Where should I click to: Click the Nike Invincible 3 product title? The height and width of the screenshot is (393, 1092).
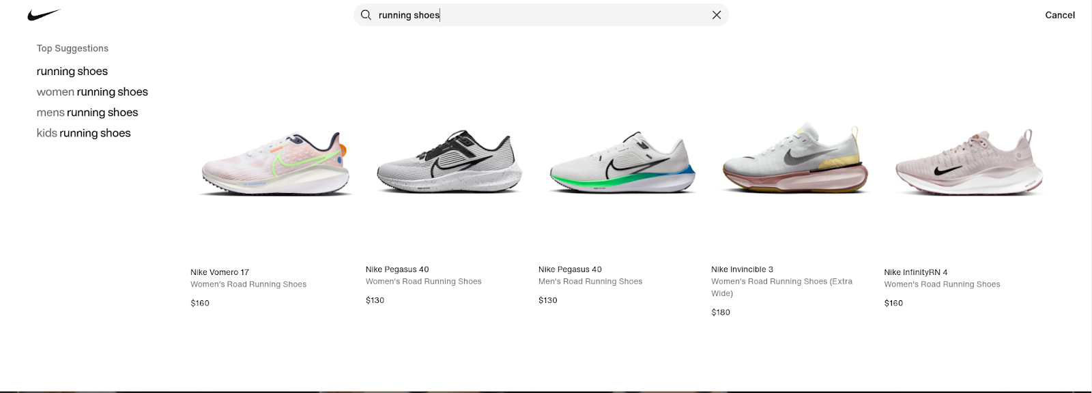click(x=742, y=270)
